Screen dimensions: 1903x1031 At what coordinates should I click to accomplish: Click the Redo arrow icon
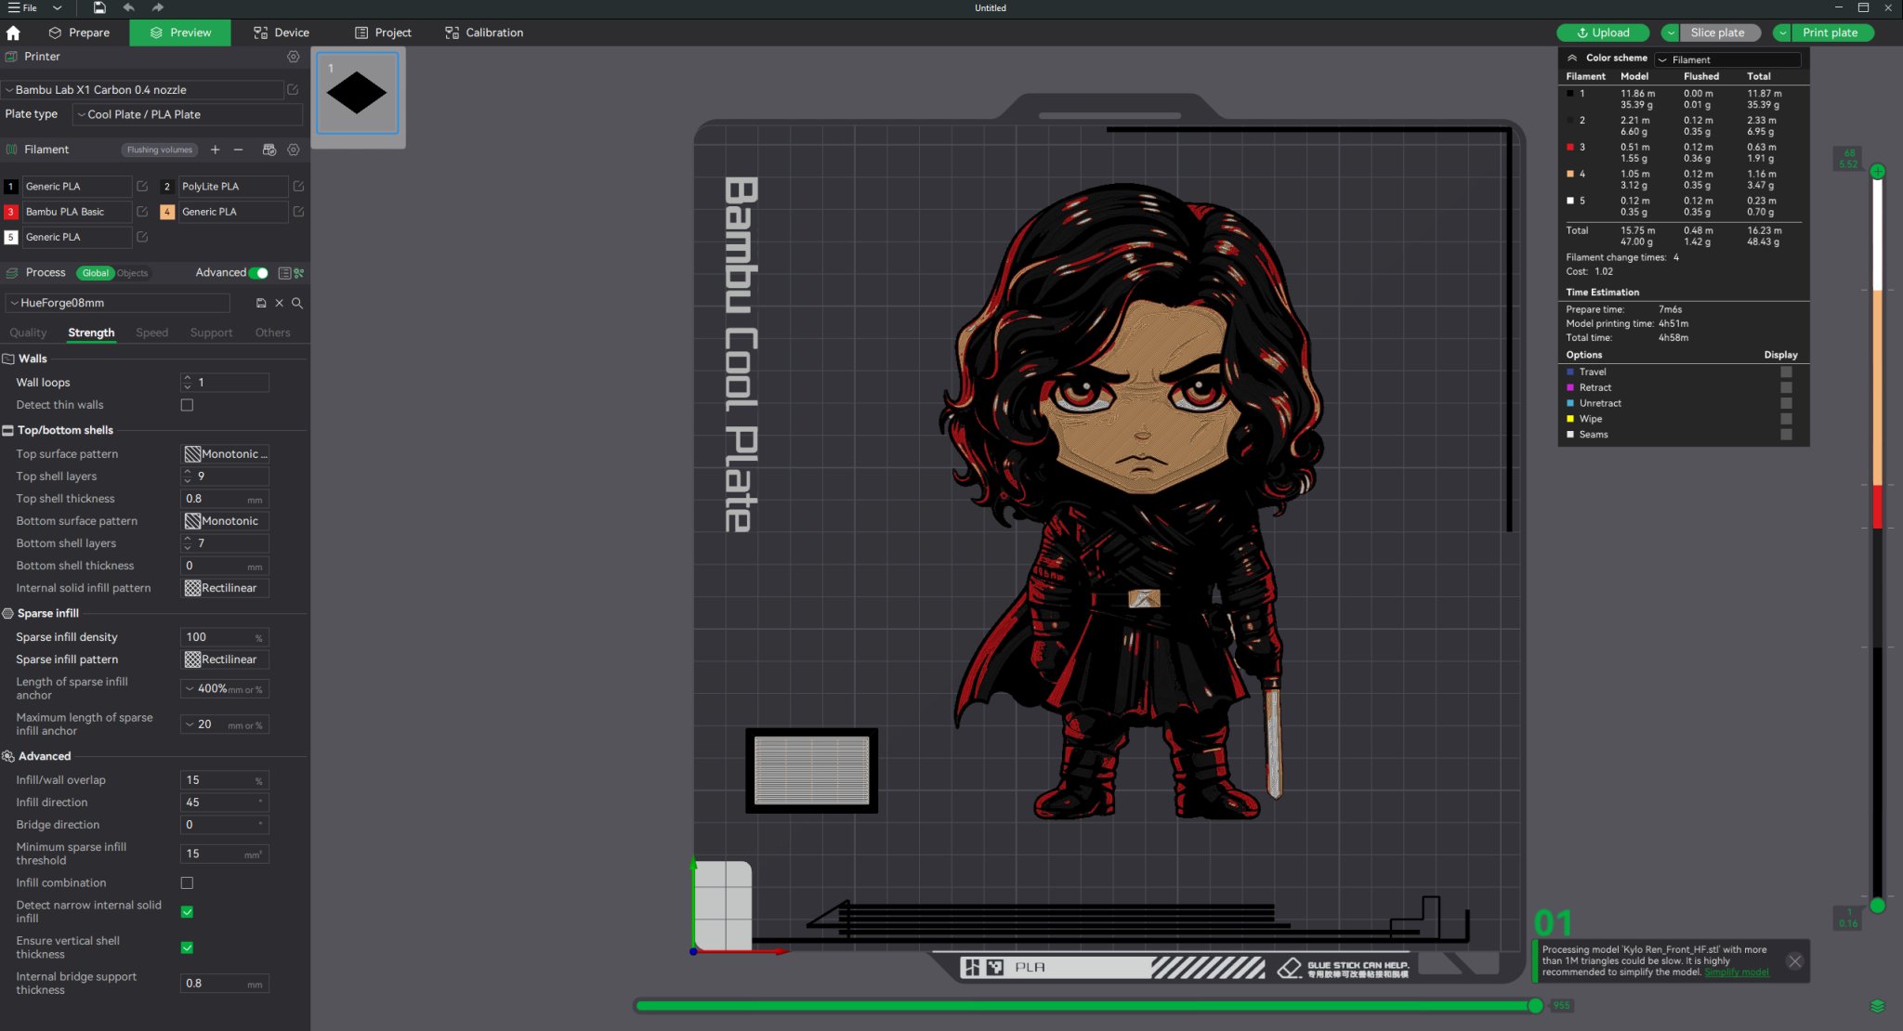(156, 7)
